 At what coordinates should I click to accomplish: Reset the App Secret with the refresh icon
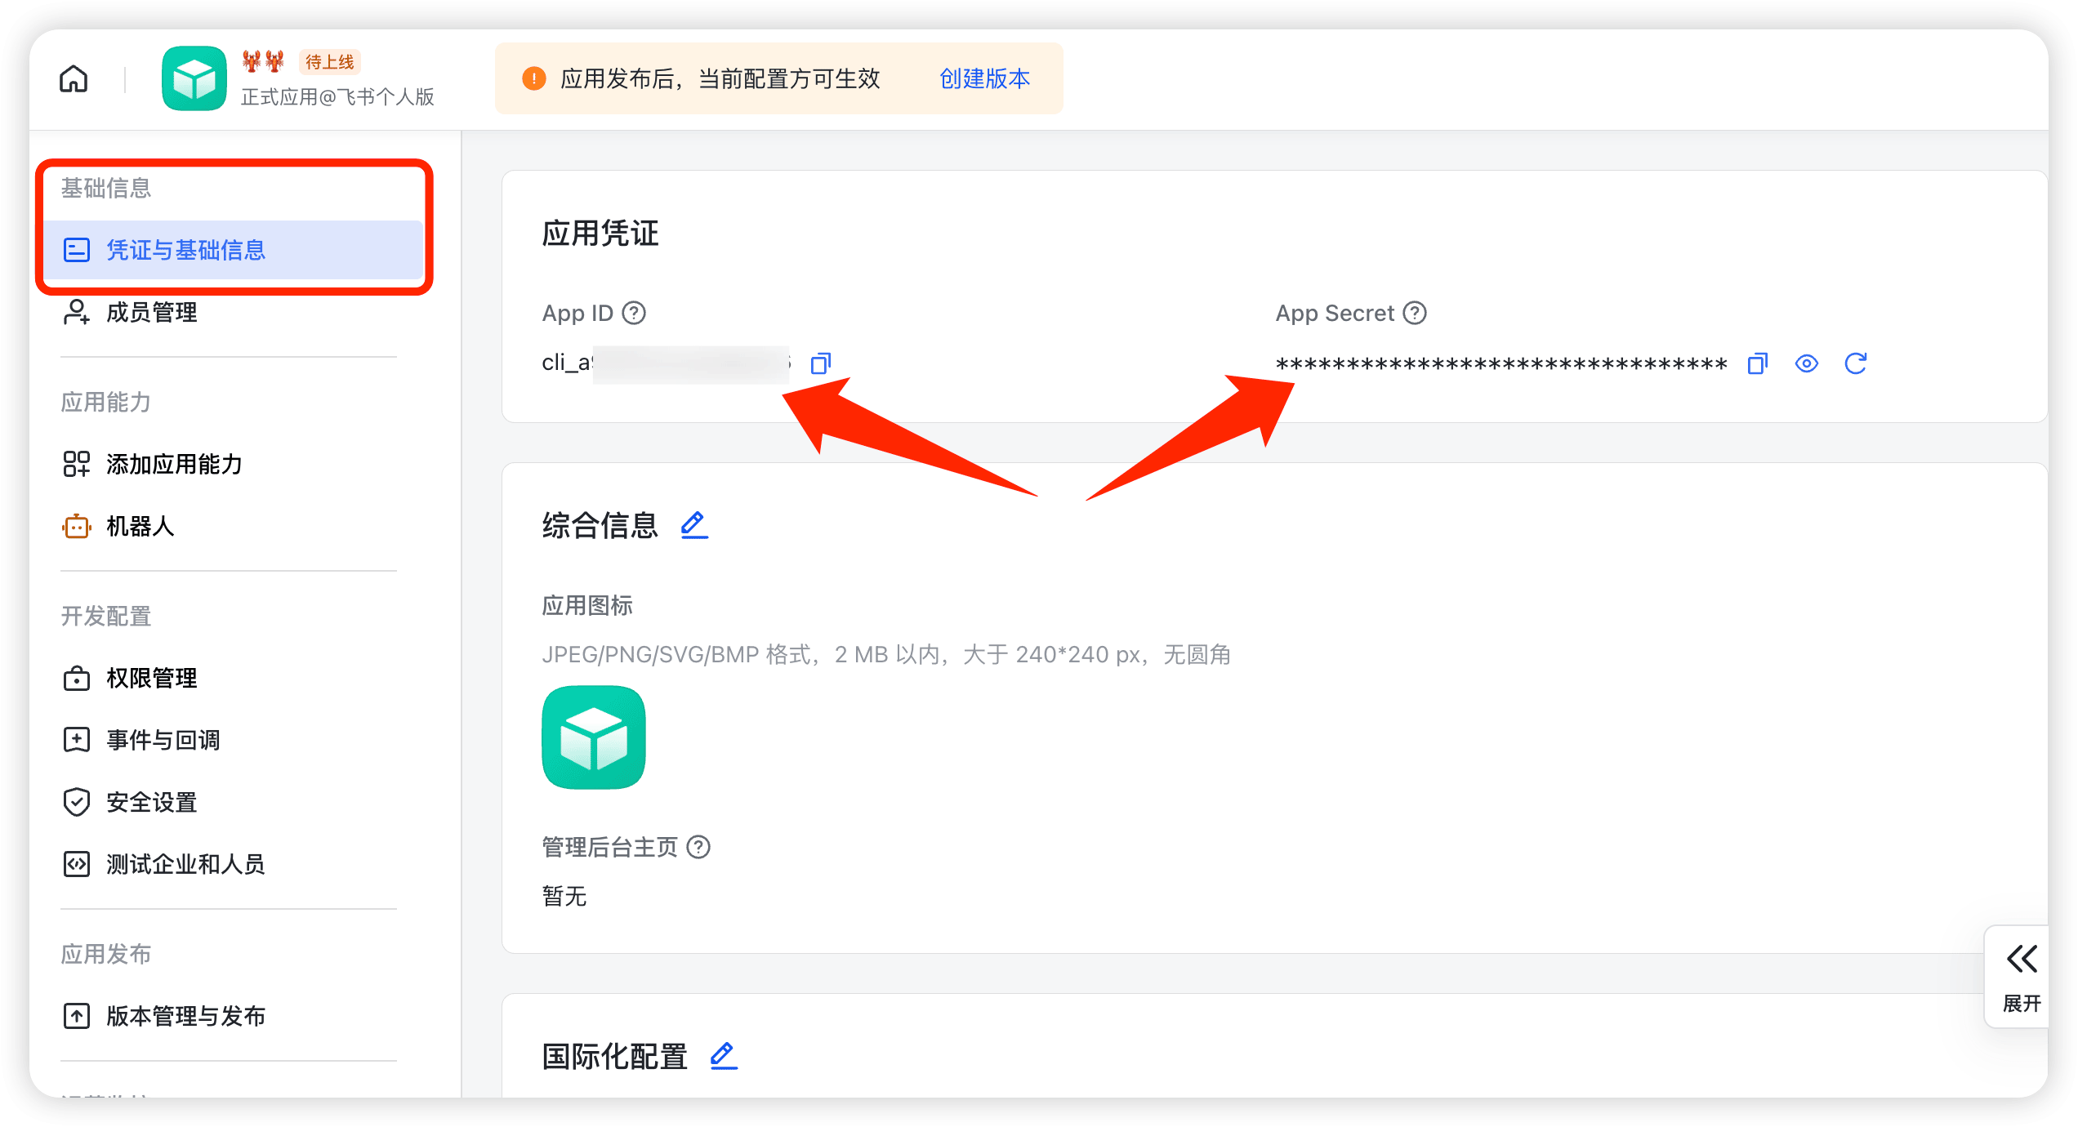(x=1856, y=363)
